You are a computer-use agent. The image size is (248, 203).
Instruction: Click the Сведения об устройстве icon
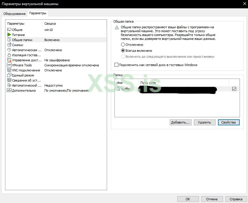click(x=9, y=80)
